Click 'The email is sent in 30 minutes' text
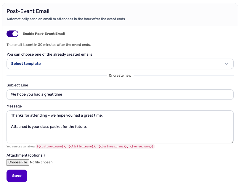239x185 pixels. click(x=49, y=45)
